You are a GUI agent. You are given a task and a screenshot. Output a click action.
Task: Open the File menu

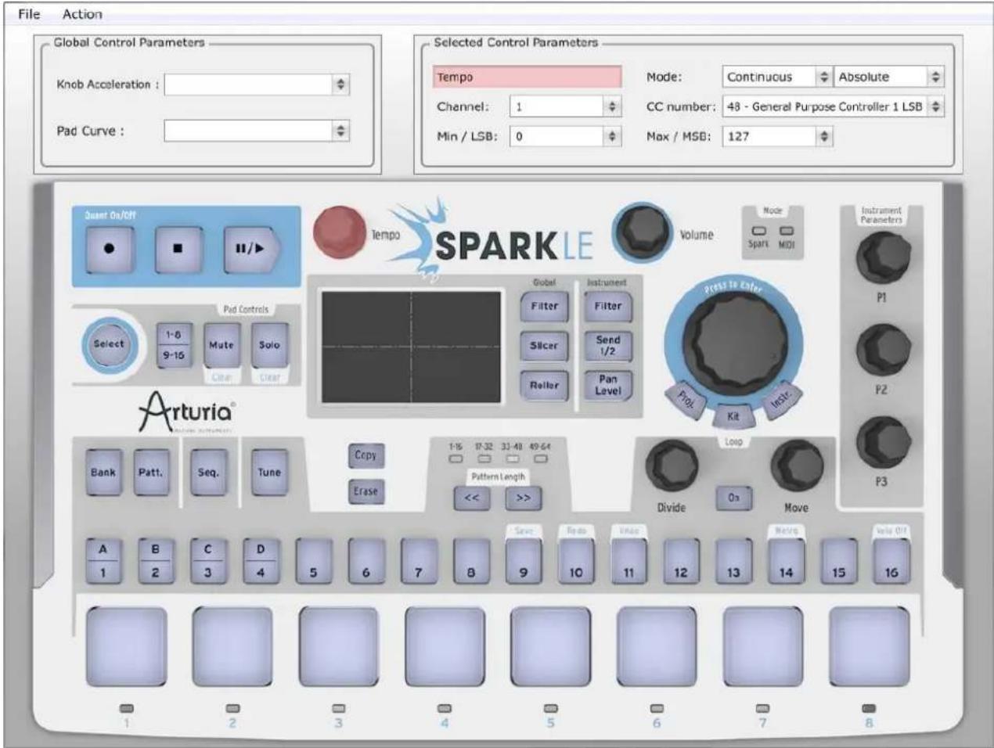(x=29, y=14)
